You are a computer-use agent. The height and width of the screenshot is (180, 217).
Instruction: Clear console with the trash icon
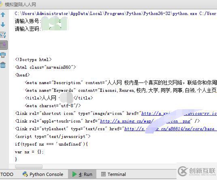tap(3, 65)
